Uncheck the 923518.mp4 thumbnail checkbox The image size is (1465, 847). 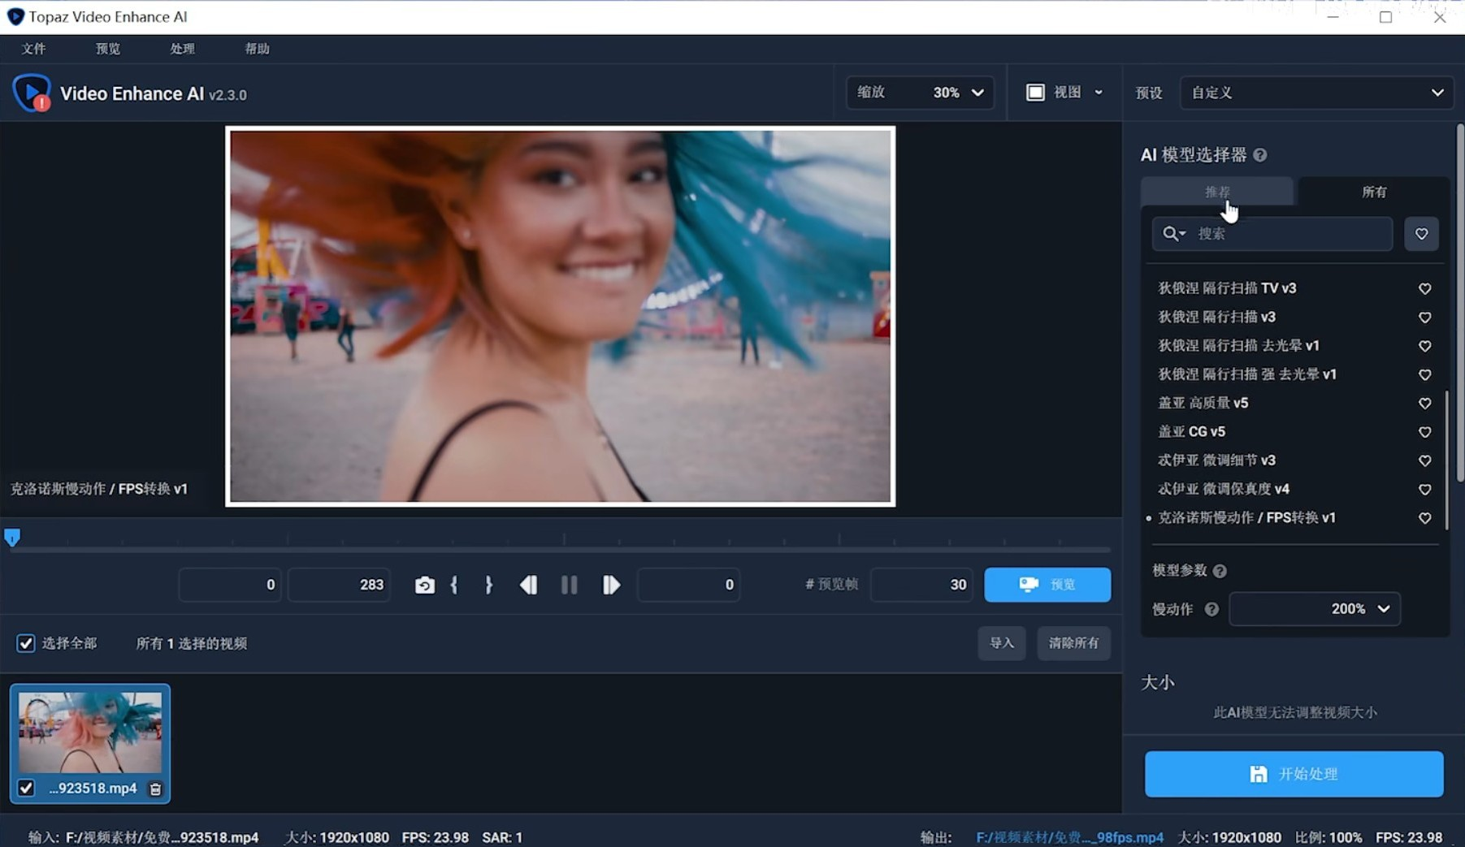(26, 788)
